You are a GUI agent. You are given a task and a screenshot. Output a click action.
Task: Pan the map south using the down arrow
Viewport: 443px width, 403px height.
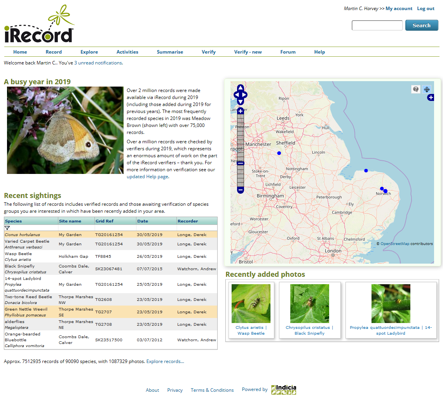(240, 101)
